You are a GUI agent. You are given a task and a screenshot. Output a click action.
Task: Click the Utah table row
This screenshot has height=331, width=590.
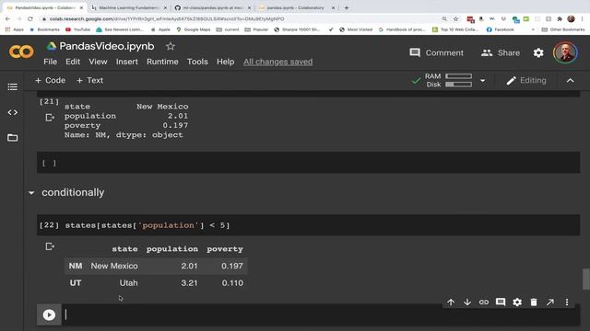[x=156, y=283]
